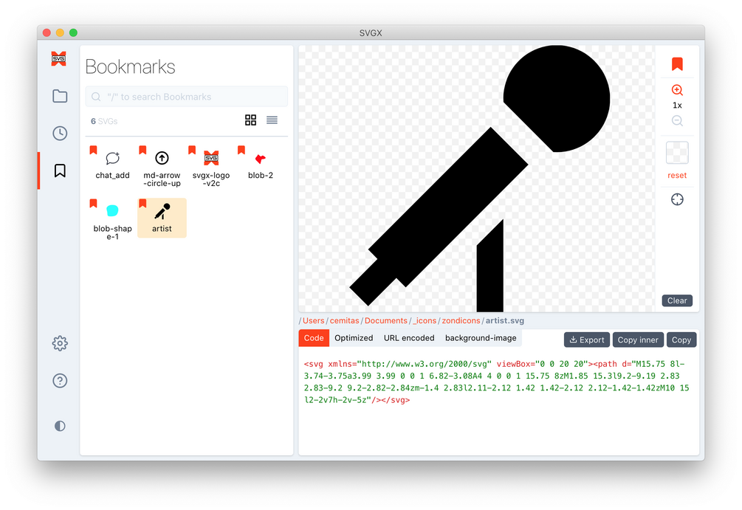Toggle bookmark flag on blob-shape-1
The width and height of the screenshot is (742, 510).
pyautogui.click(x=93, y=204)
